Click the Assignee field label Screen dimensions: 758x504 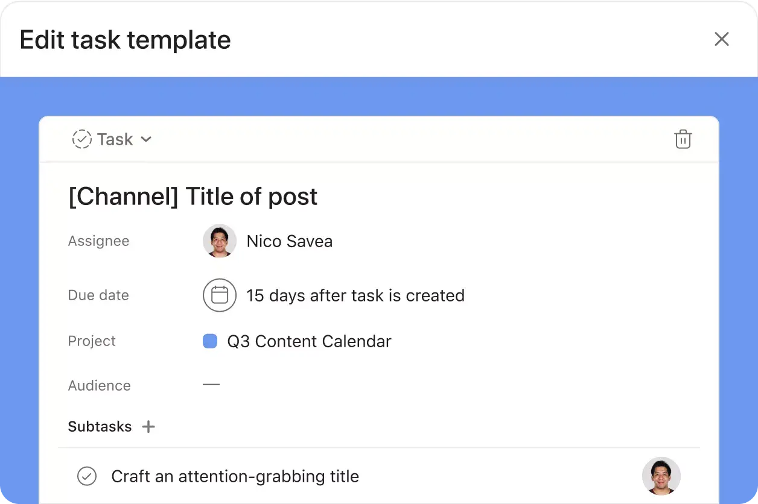click(x=98, y=241)
